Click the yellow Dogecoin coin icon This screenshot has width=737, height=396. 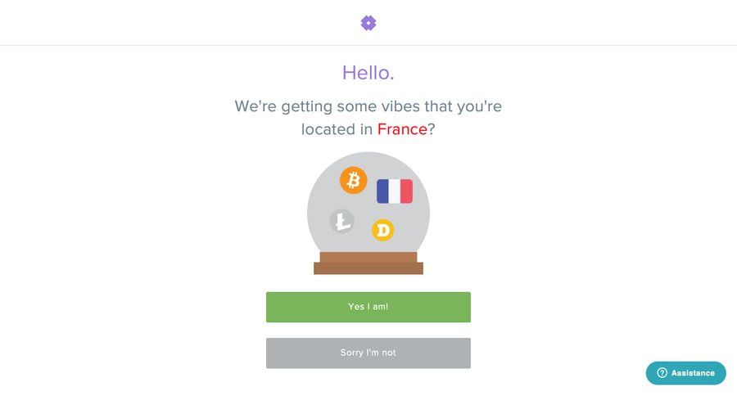pyautogui.click(x=382, y=230)
